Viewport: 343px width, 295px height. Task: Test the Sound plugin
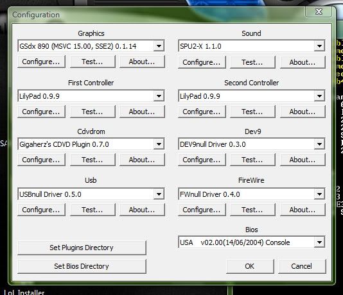coord(252,62)
